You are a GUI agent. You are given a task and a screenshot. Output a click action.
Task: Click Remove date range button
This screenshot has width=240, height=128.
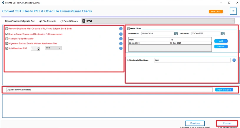[221, 46]
